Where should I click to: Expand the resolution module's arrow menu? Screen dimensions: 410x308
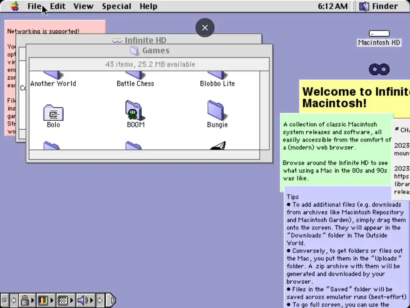pos(72,300)
